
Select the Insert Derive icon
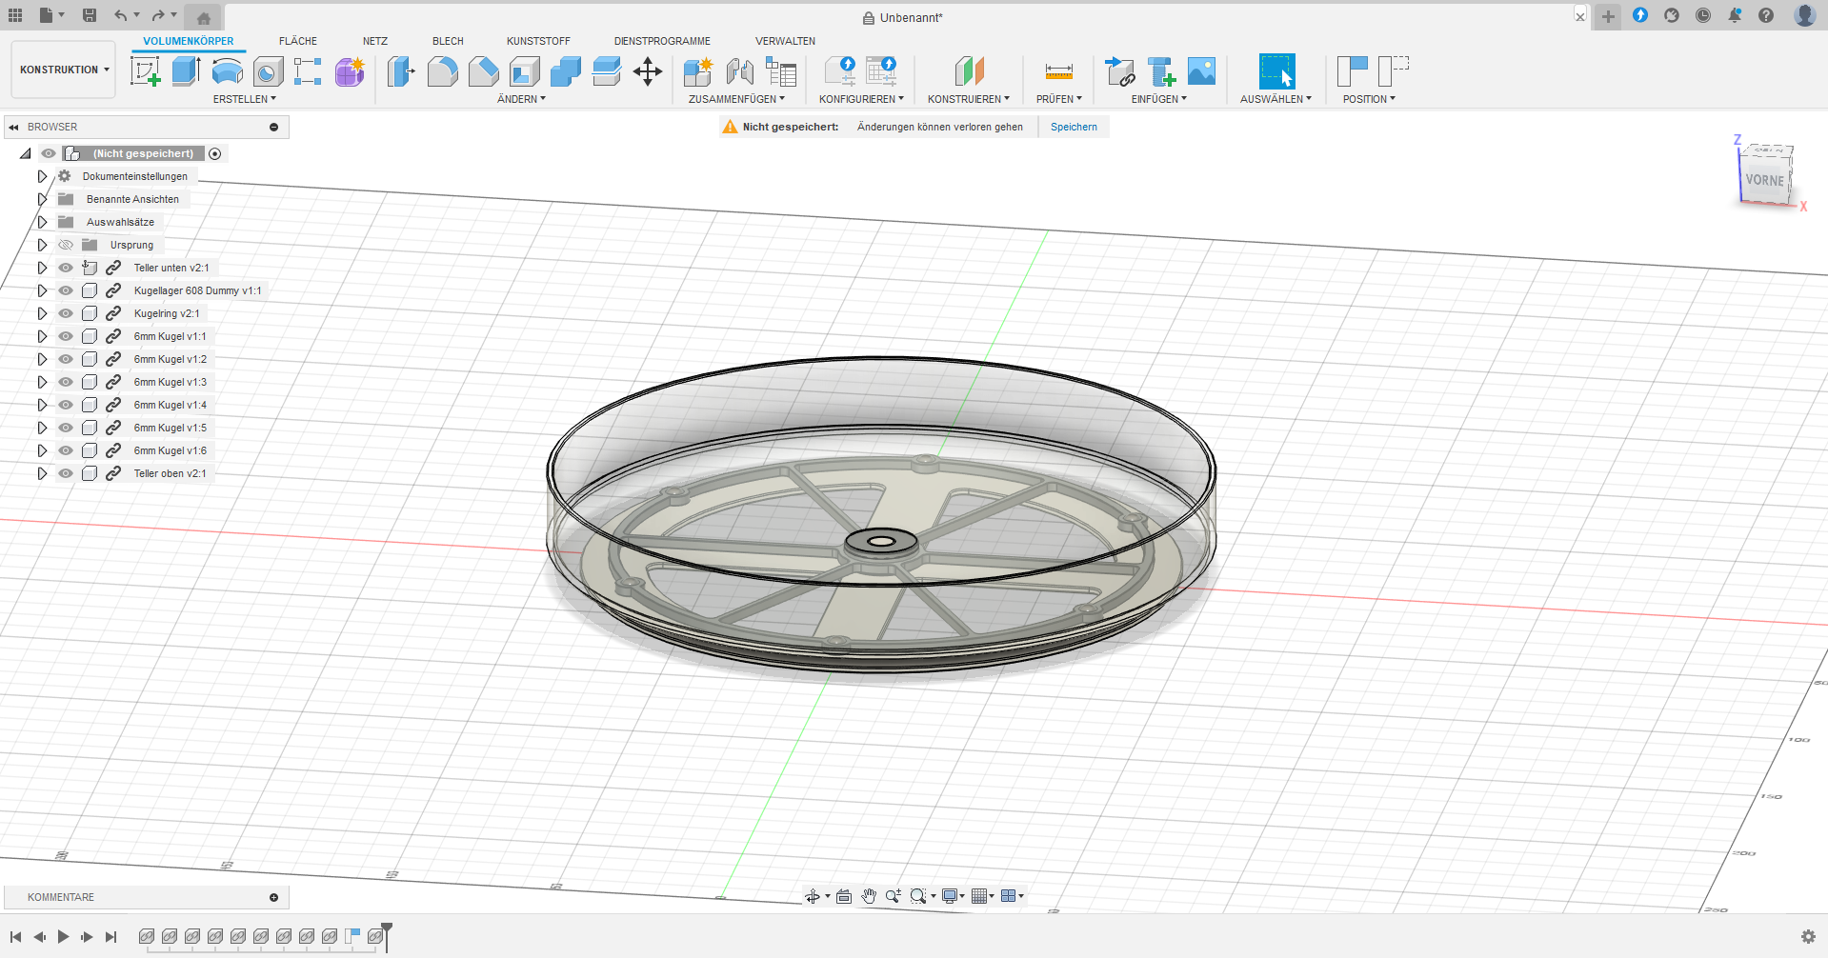1119,71
